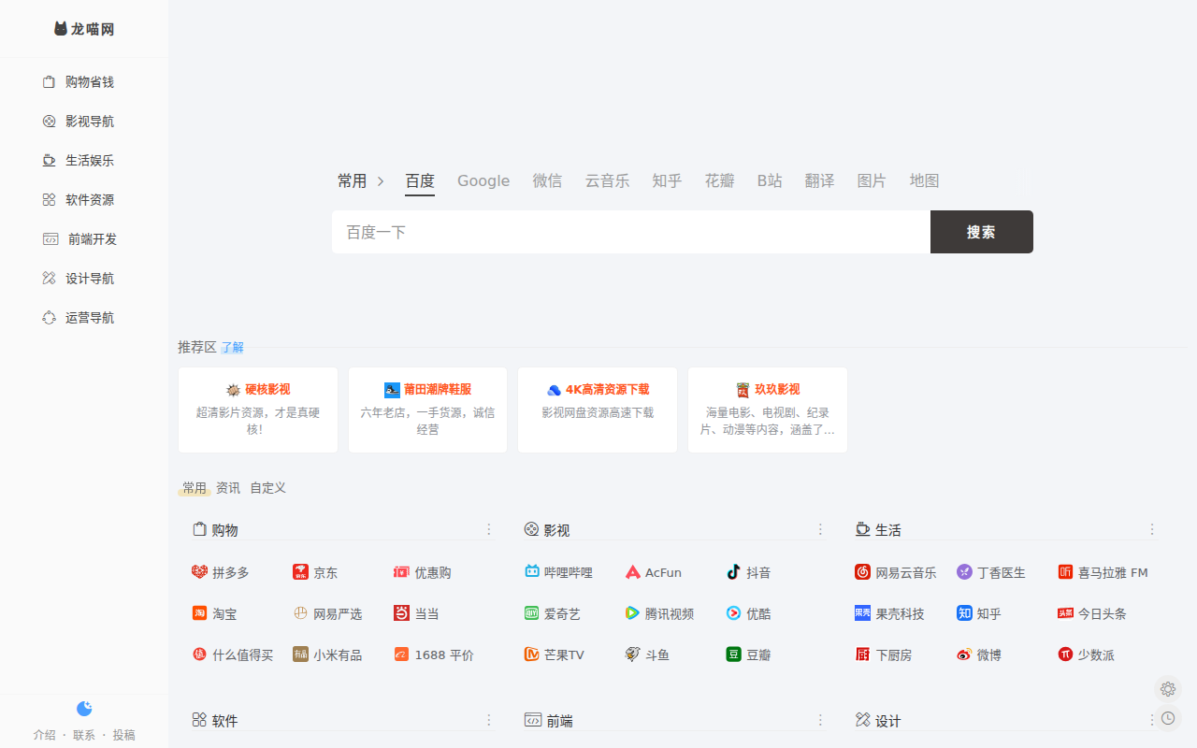Screen dimensions: 1197x748
Task: Click the 介绍 footer link
Action: (45, 735)
